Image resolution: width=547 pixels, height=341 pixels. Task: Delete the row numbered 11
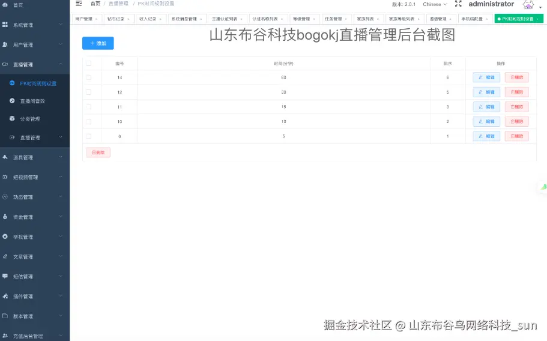(516, 107)
